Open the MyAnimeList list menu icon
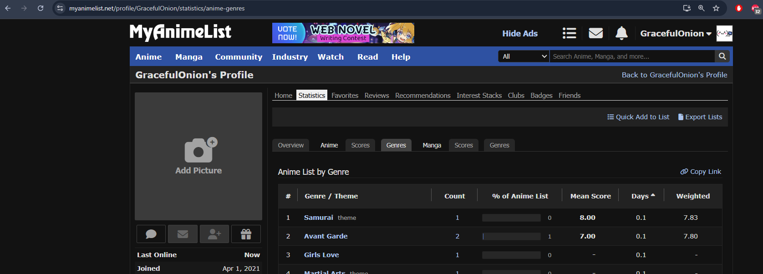Image resolution: width=763 pixels, height=274 pixels. pos(569,33)
